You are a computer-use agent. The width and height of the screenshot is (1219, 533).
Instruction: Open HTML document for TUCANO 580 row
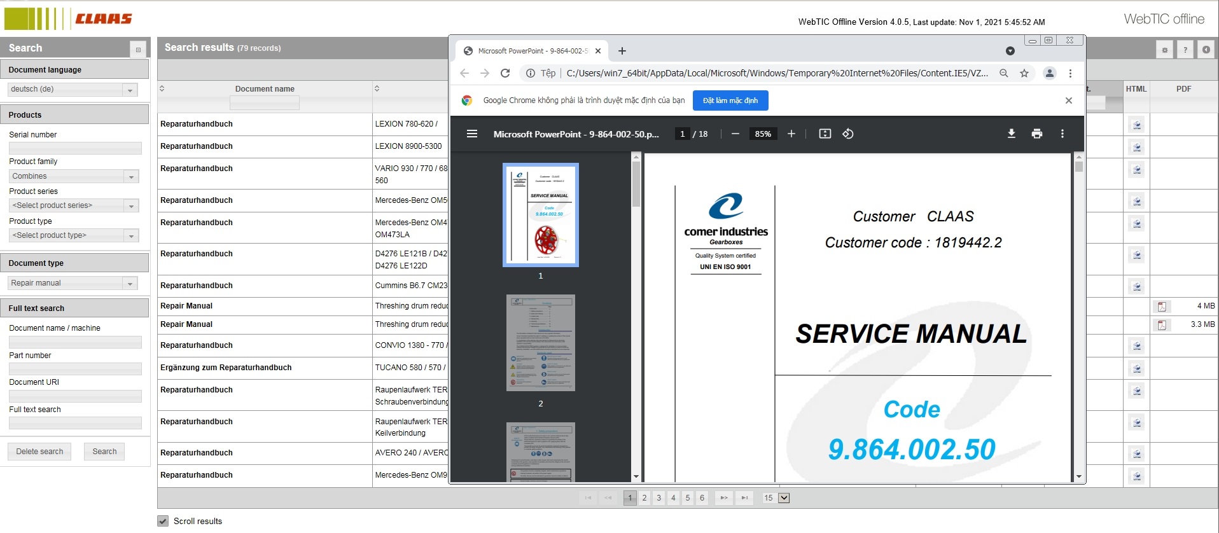(1137, 368)
